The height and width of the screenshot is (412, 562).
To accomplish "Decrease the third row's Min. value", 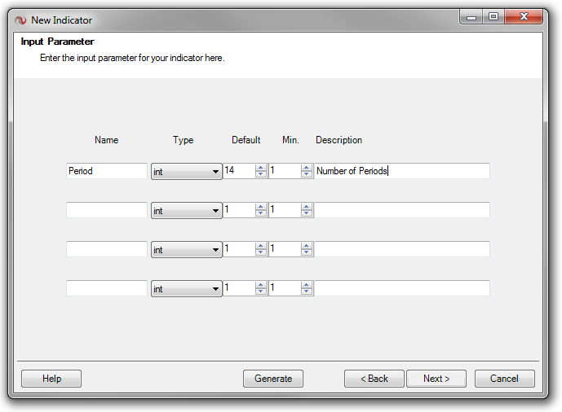I will pos(306,252).
